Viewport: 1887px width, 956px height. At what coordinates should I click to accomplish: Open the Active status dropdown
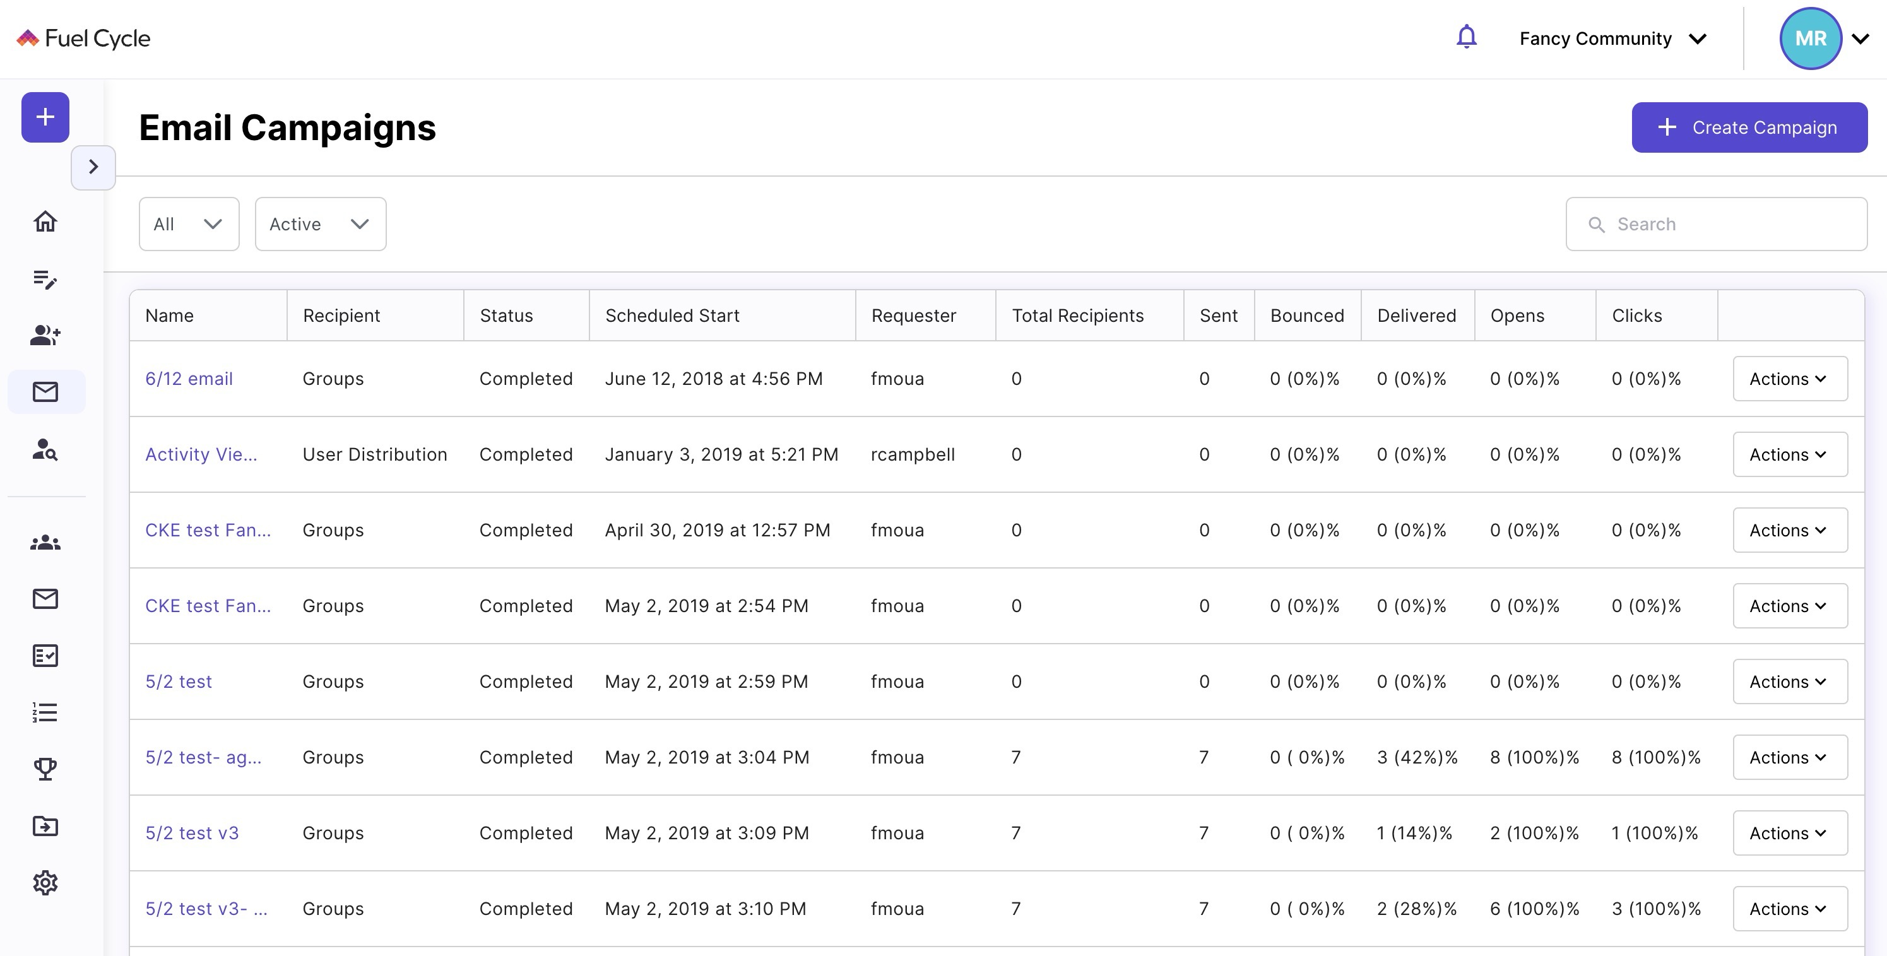click(320, 224)
